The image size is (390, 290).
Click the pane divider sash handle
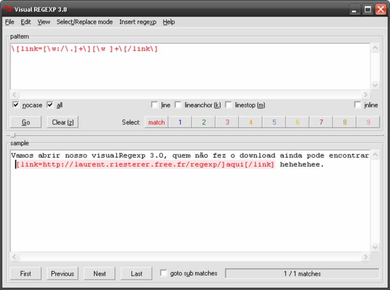tap(13, 135)
